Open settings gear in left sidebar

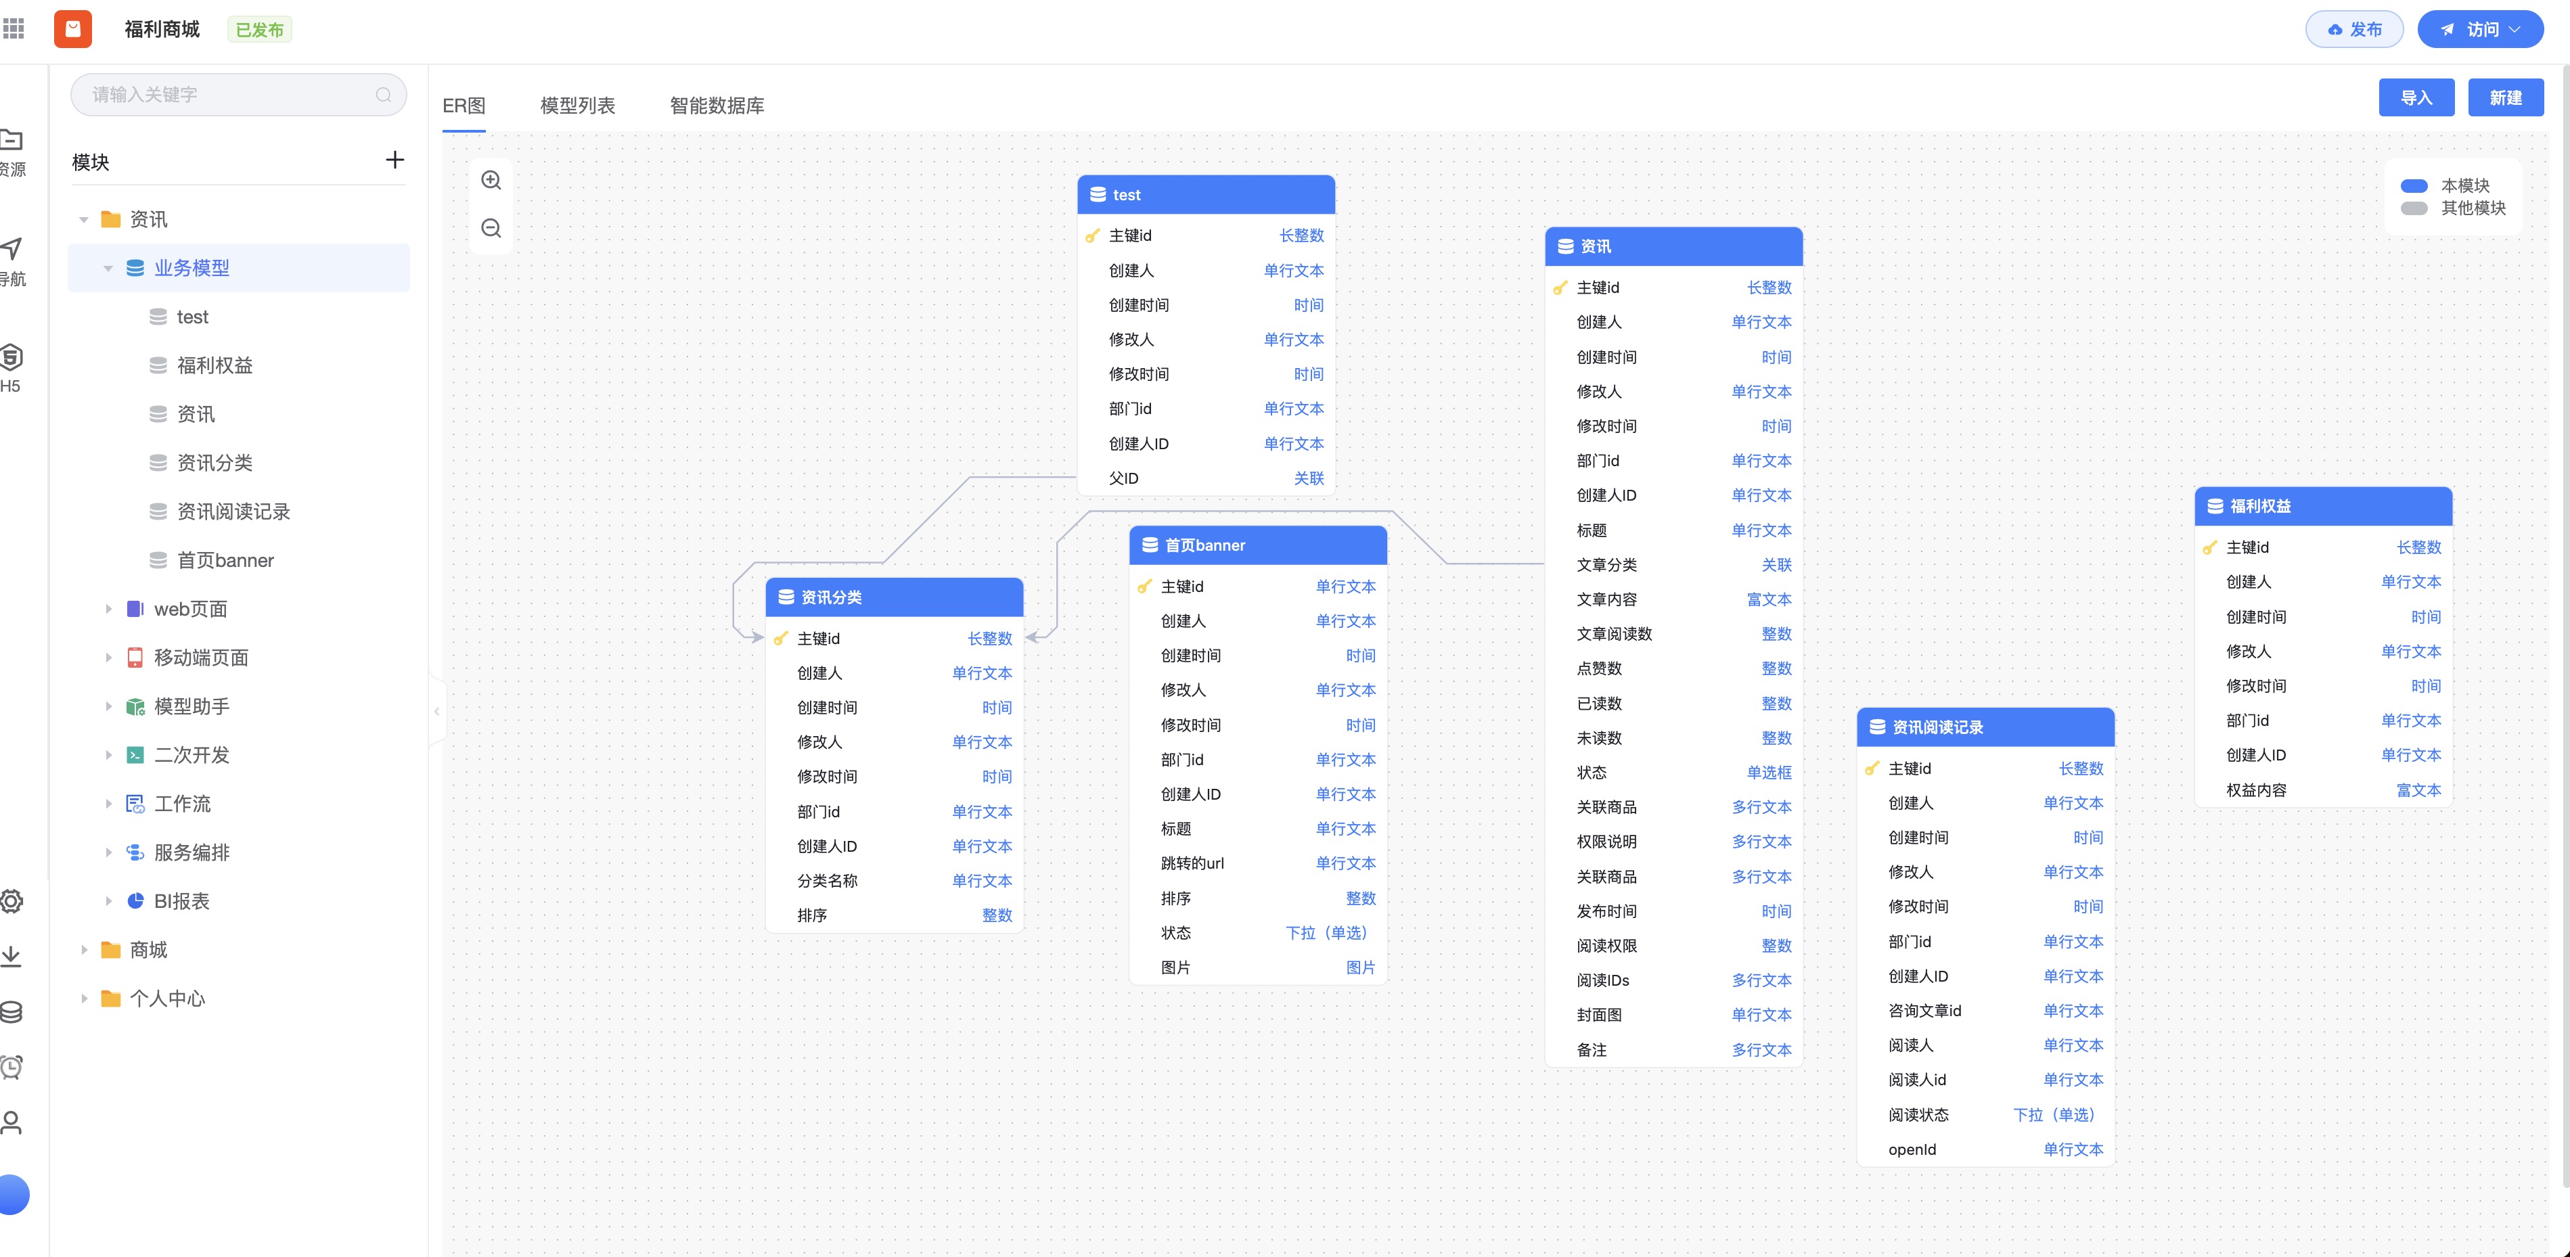[11, 901]
